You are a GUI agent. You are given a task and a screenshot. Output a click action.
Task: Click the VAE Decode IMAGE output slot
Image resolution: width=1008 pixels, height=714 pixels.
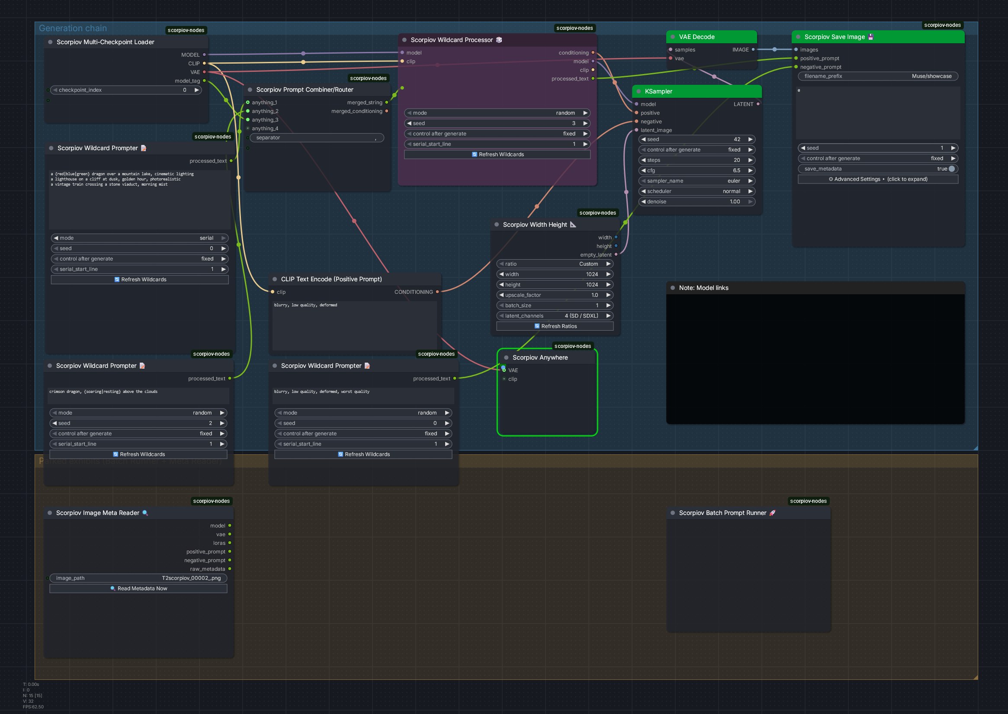(x=753, y=50)
